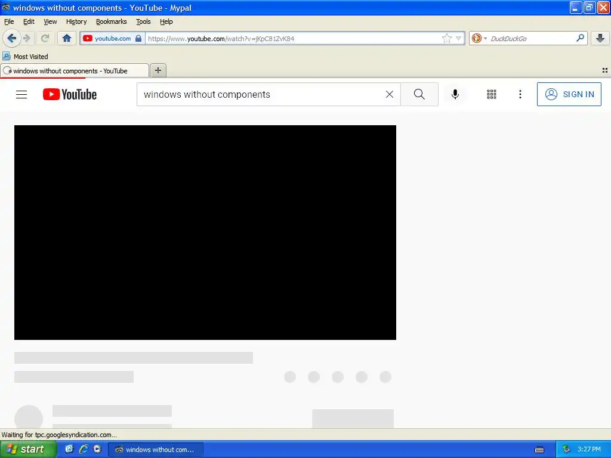Open YouTube apps grid
611x458 pixels.
click(492, 94)
